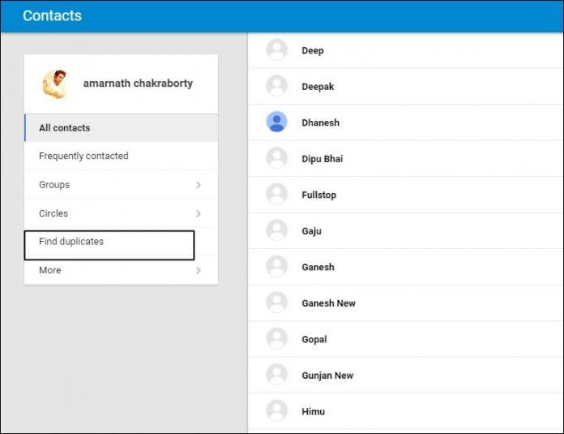Click the Gopal contact avatar

[276, 338]
